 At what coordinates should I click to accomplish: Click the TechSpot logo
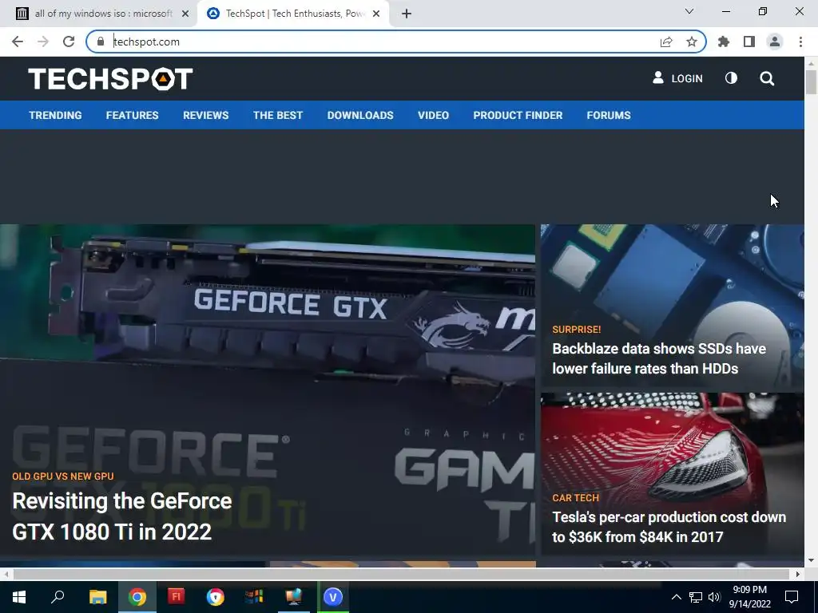point(110,79)
